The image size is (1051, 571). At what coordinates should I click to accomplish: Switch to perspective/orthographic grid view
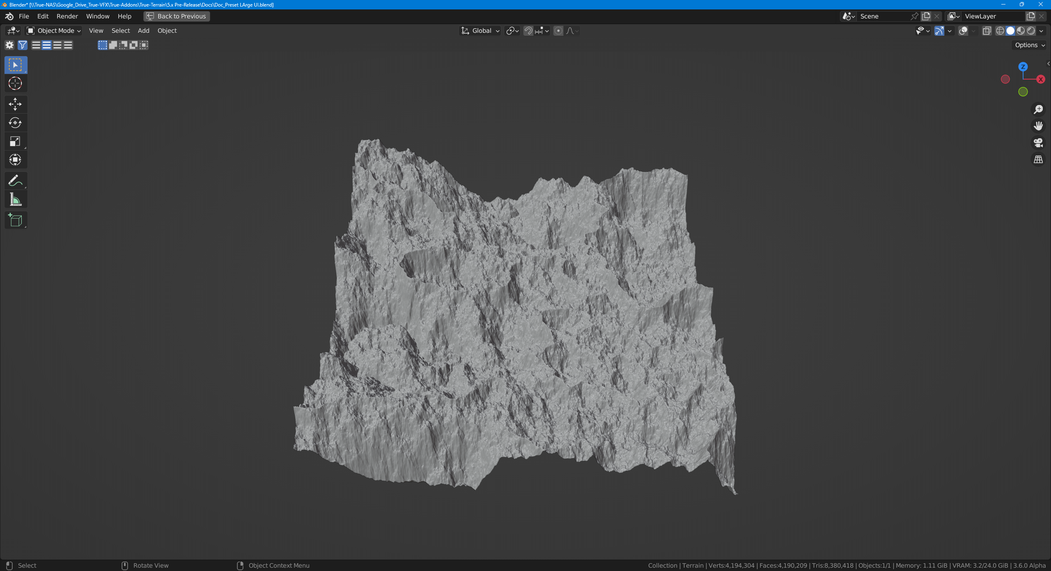coord(1038,160)
